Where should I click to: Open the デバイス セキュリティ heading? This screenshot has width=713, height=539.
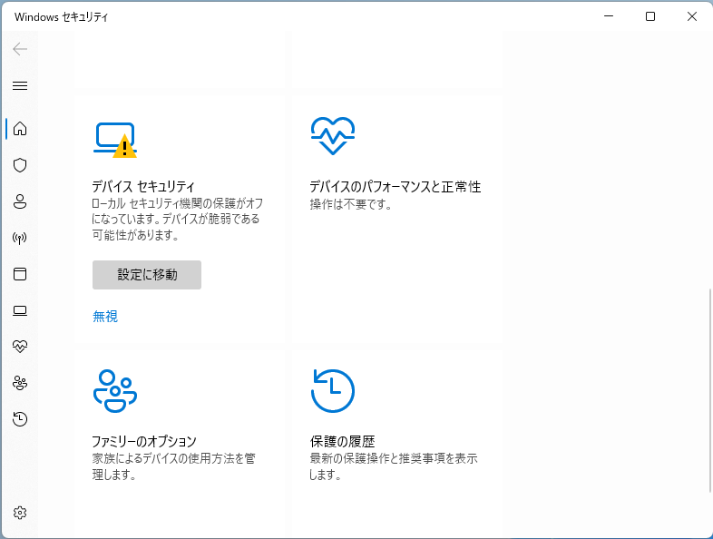click(143, 187)
